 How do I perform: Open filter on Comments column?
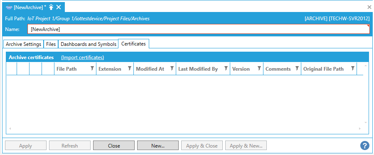point(297,69)
